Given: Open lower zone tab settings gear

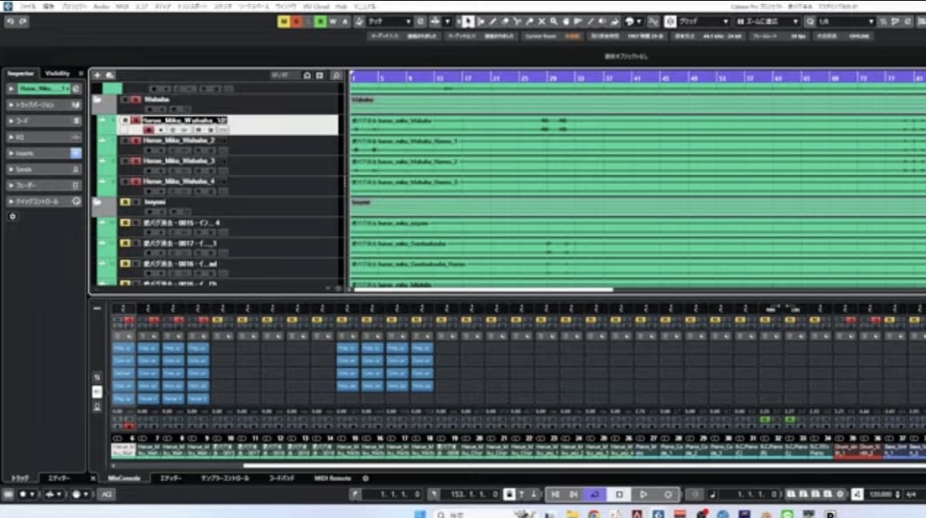Looking at the screenshot, I should point(365,479).
